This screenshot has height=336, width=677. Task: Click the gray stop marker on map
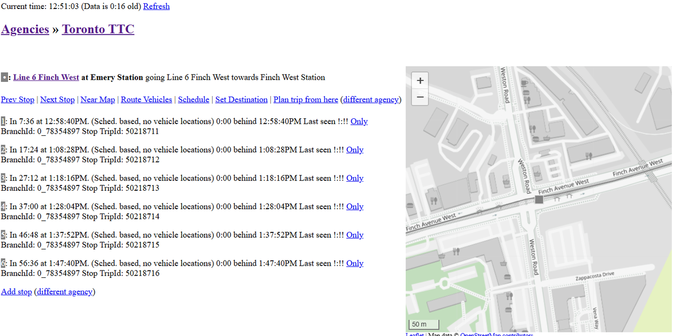pyautogui.click(x=539, y=199)
